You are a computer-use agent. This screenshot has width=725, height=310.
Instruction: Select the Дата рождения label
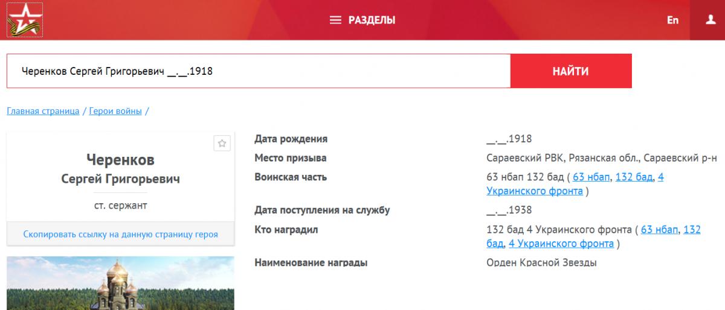pyautogui.click(x=291, y=139)
